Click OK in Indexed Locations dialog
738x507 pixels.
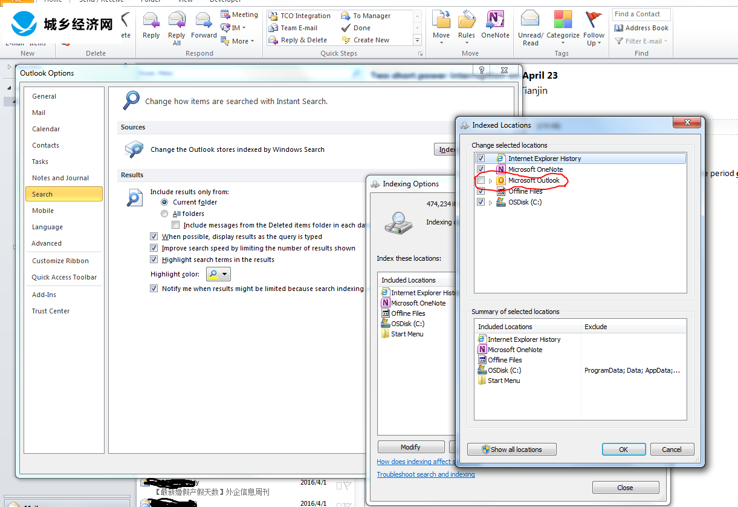623,450
